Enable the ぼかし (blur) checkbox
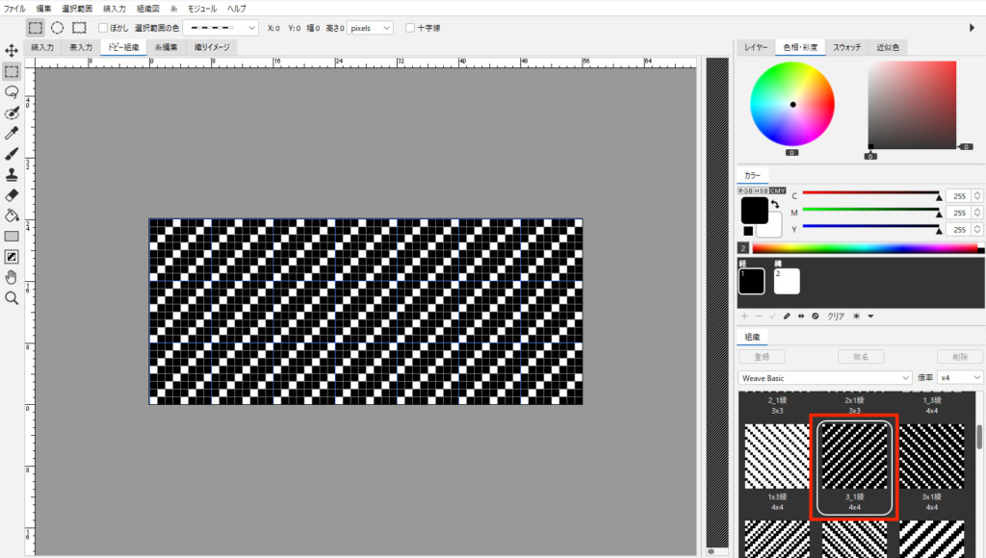The height and width of the screenshot is (558, 986). pyautogui.click(x=104, y=28)
